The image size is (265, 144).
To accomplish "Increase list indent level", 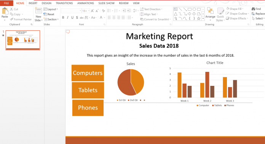I will tap(129, 11).
